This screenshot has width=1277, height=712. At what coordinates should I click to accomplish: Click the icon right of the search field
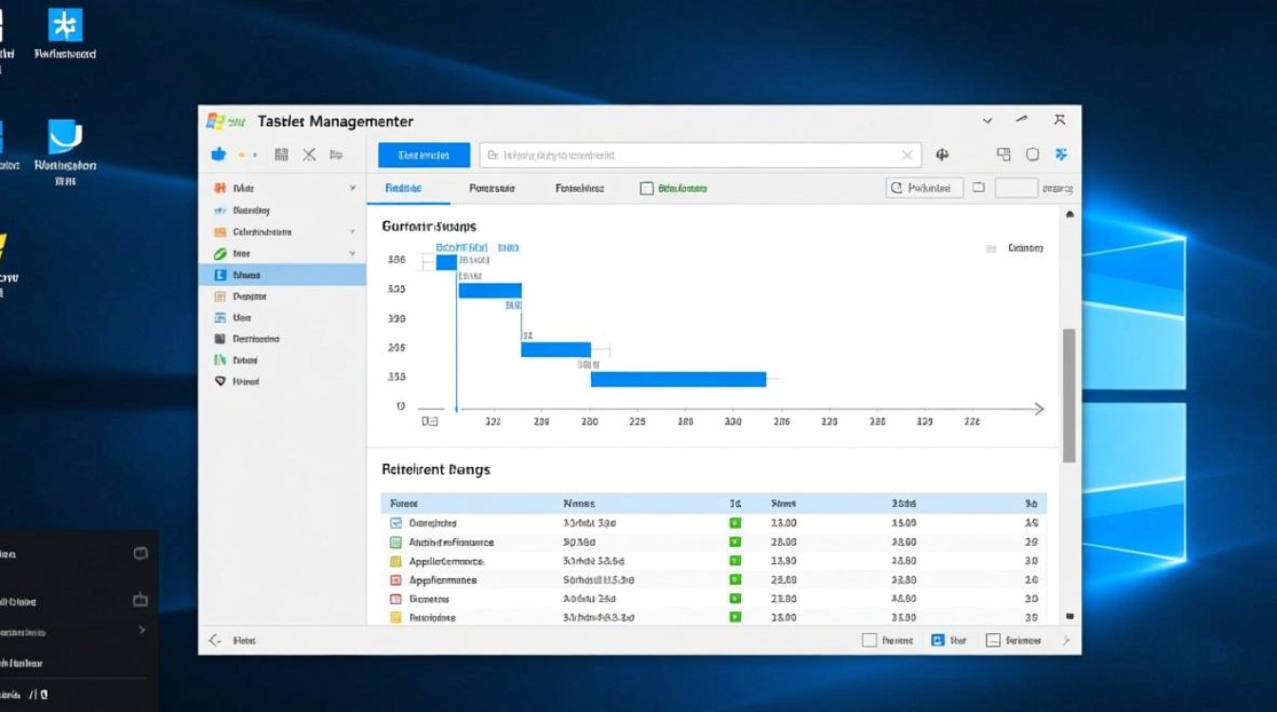point(943,155)
